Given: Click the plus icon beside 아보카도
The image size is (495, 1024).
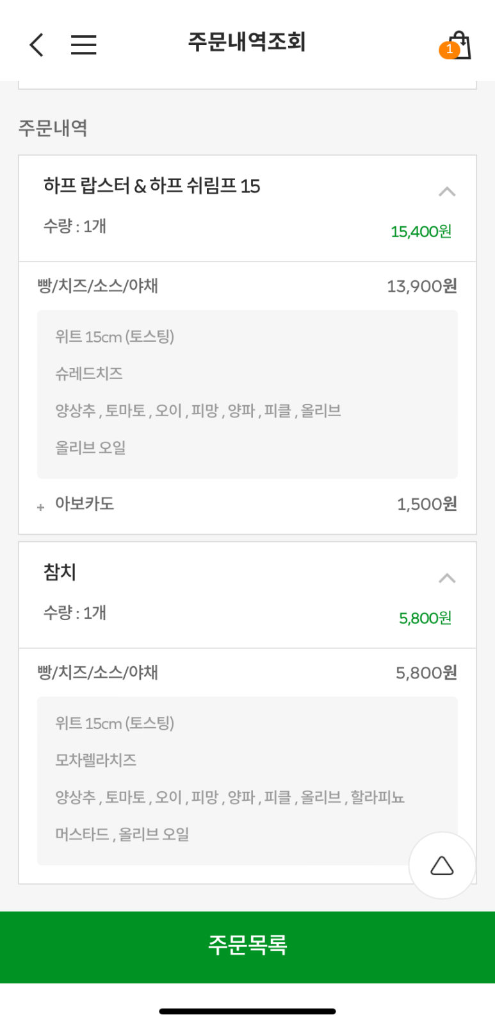Looking at the screenshot, I should 41,507.
